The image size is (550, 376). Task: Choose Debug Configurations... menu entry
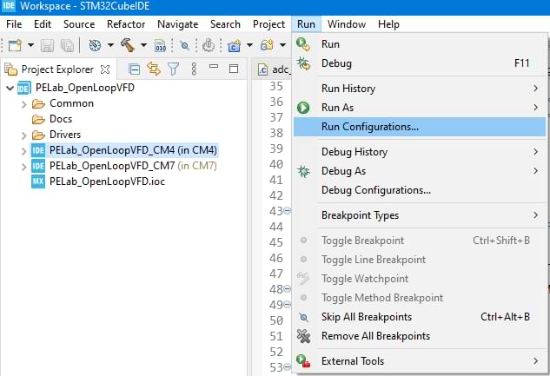click(420, 190)
